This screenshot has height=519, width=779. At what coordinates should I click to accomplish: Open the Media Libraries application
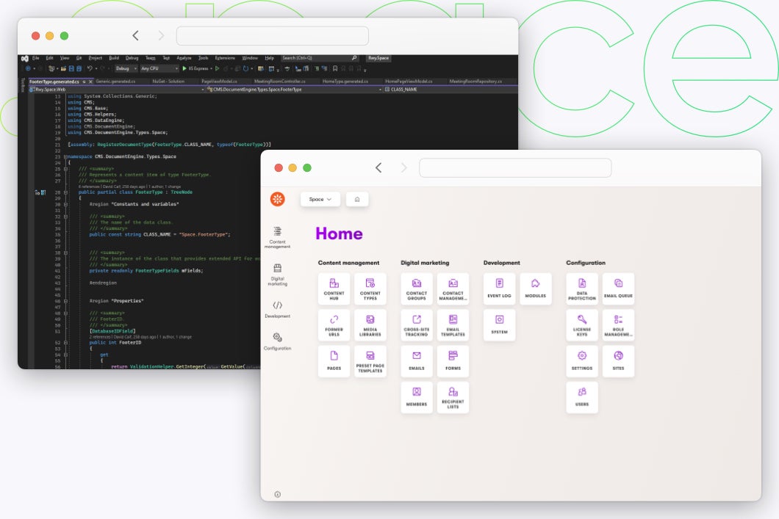coord(370,324)
